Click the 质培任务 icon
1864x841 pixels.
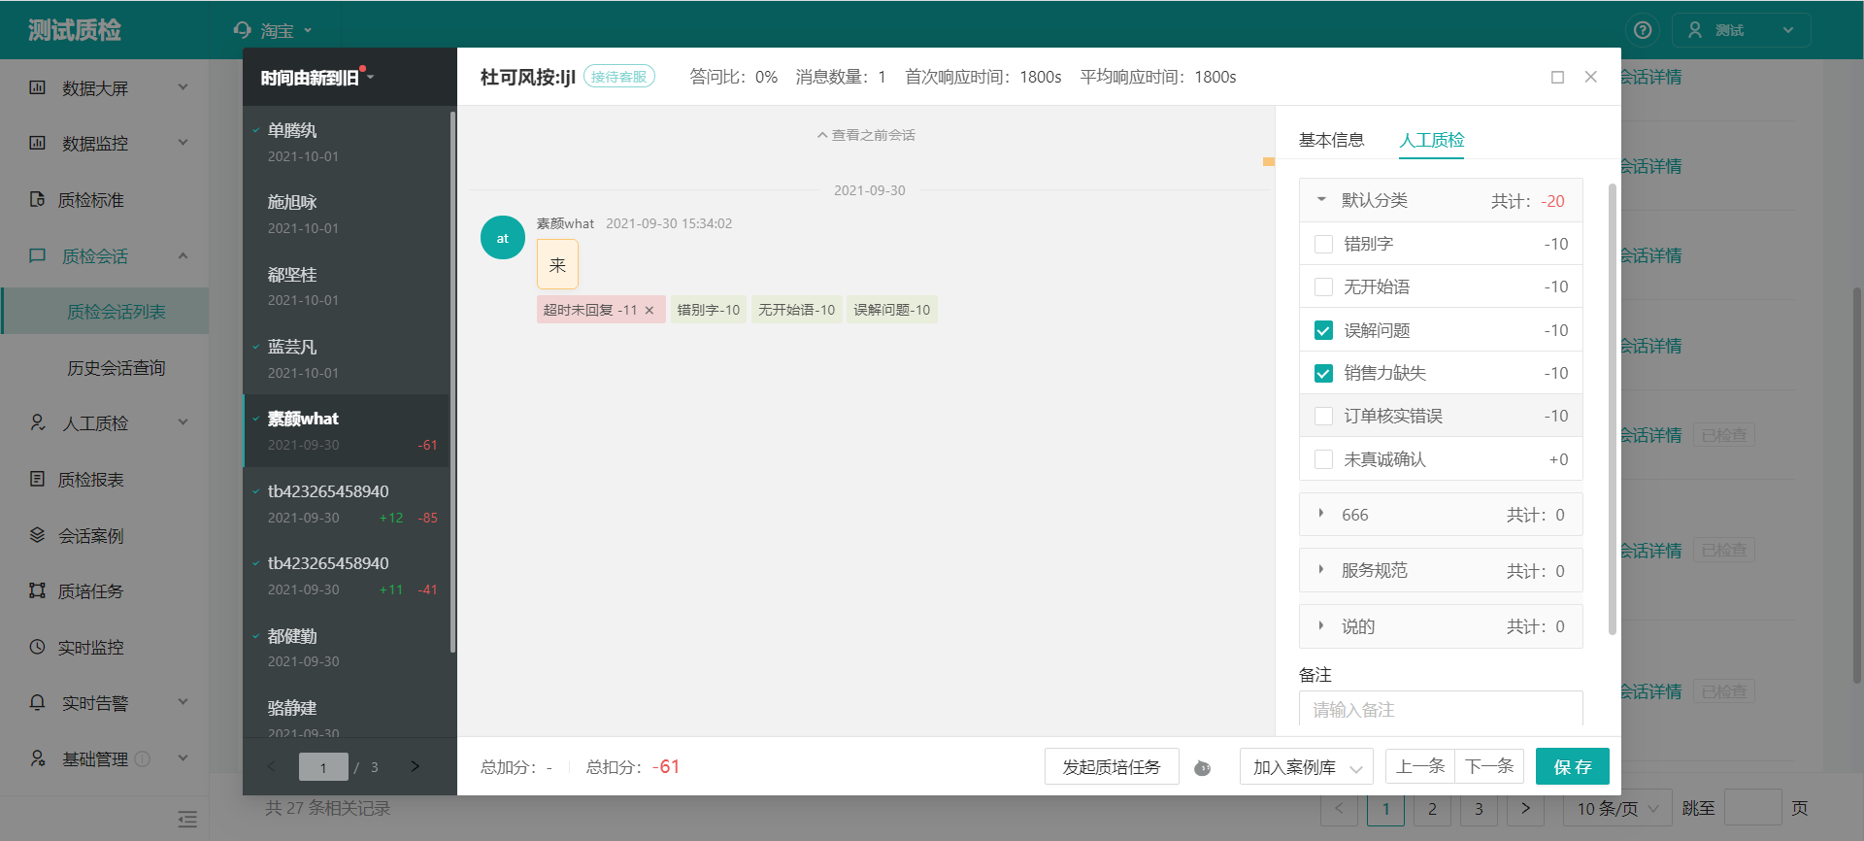pyautogui.click(x=37, y=590)
